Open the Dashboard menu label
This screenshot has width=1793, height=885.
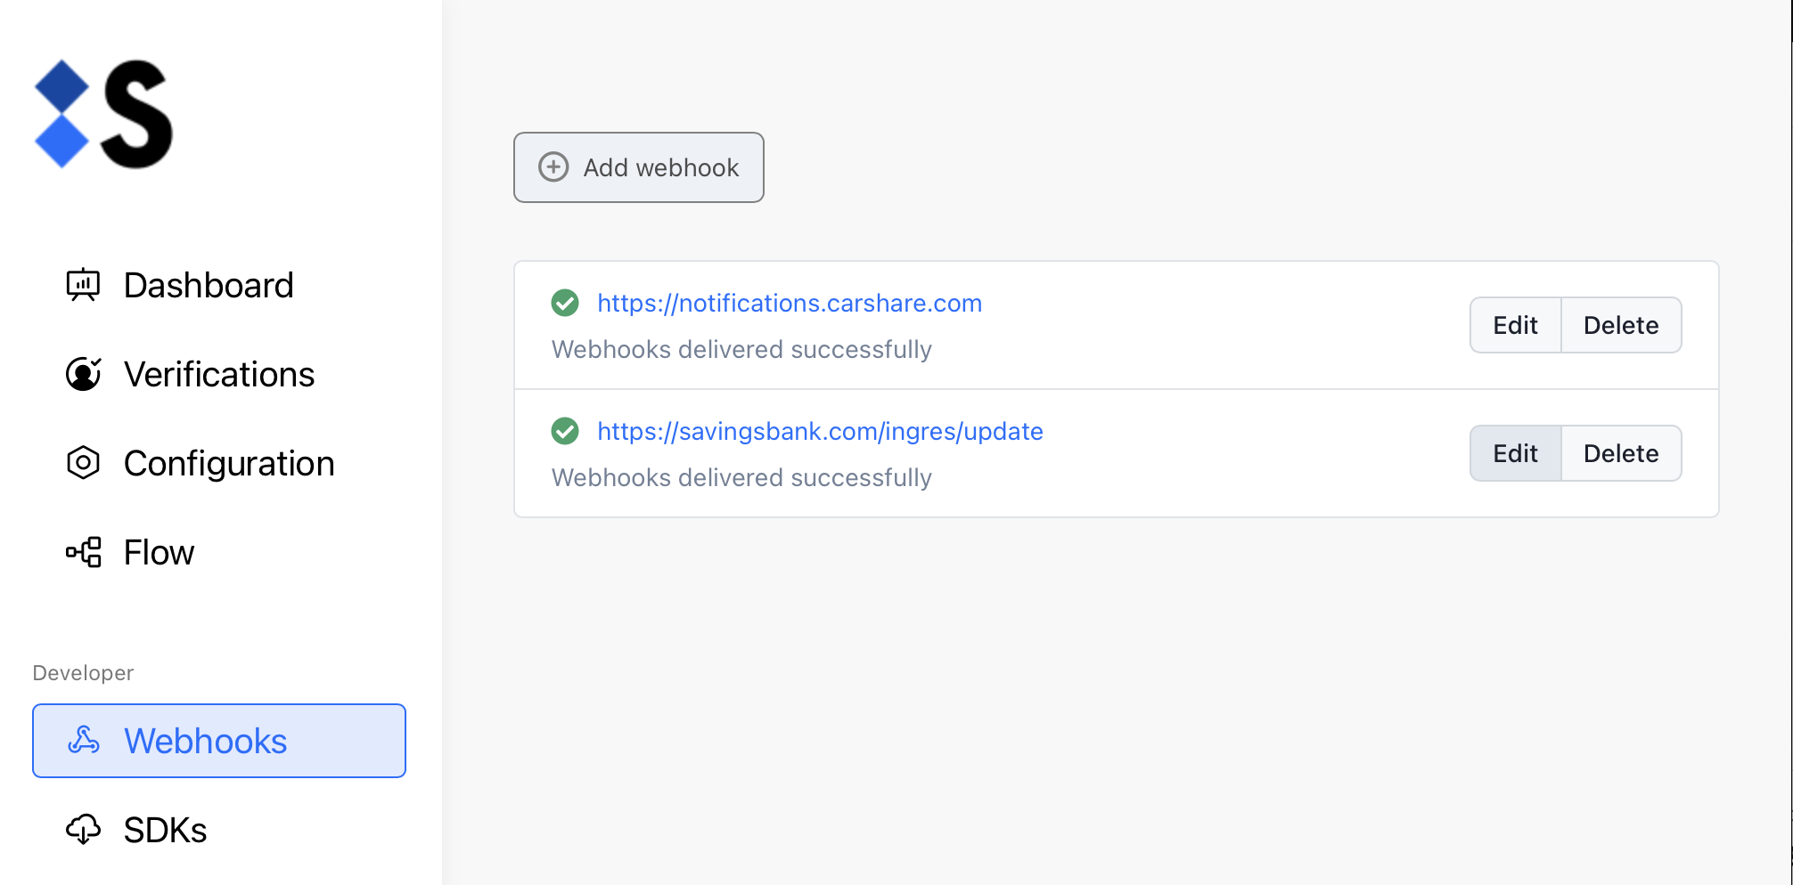[x=209, y=285]
